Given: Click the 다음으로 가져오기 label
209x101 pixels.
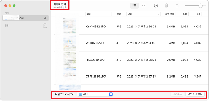Looking at the screenshot, I should point(65,94).
